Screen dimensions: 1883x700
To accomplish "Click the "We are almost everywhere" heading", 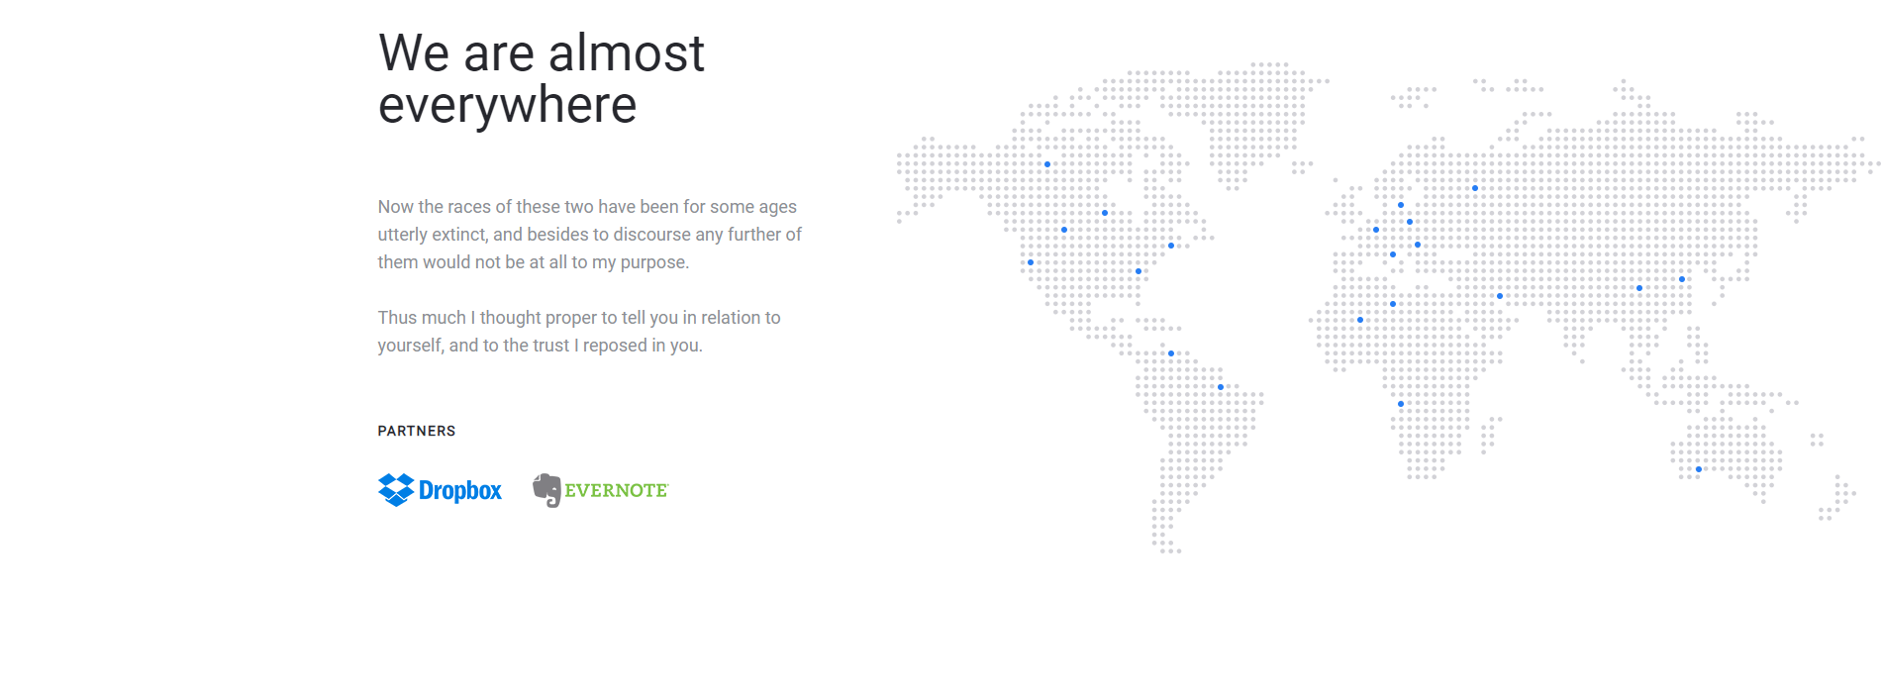I will tap(541, 79).
